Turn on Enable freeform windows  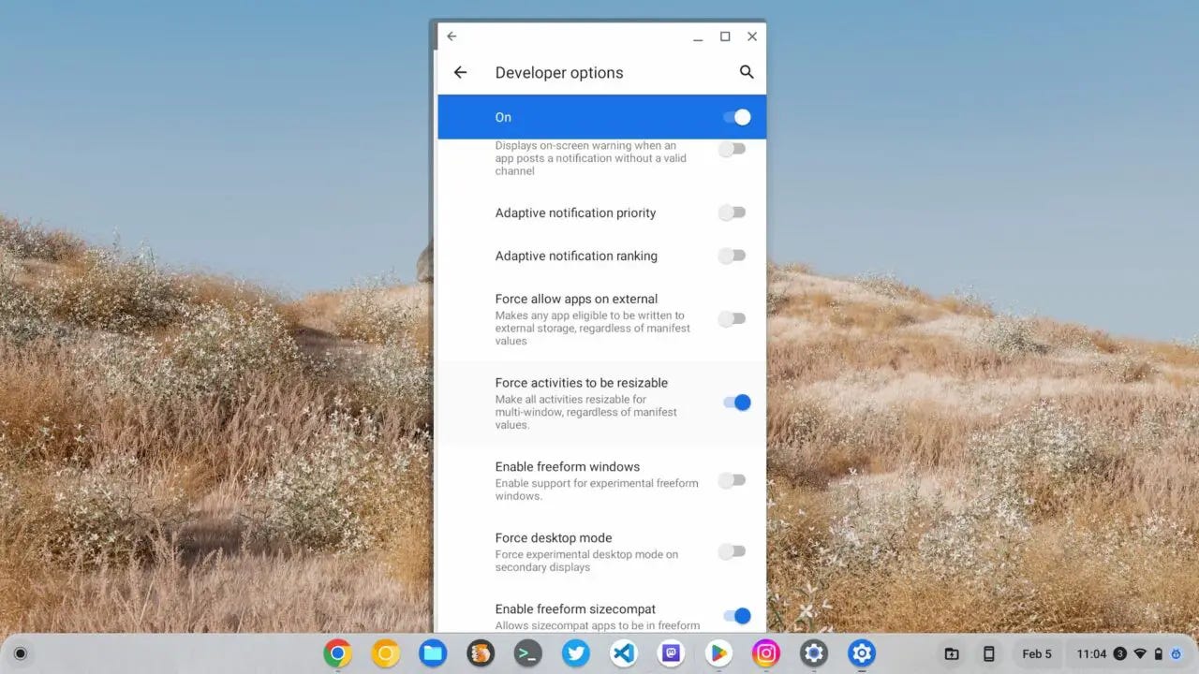tap(732, 480)
